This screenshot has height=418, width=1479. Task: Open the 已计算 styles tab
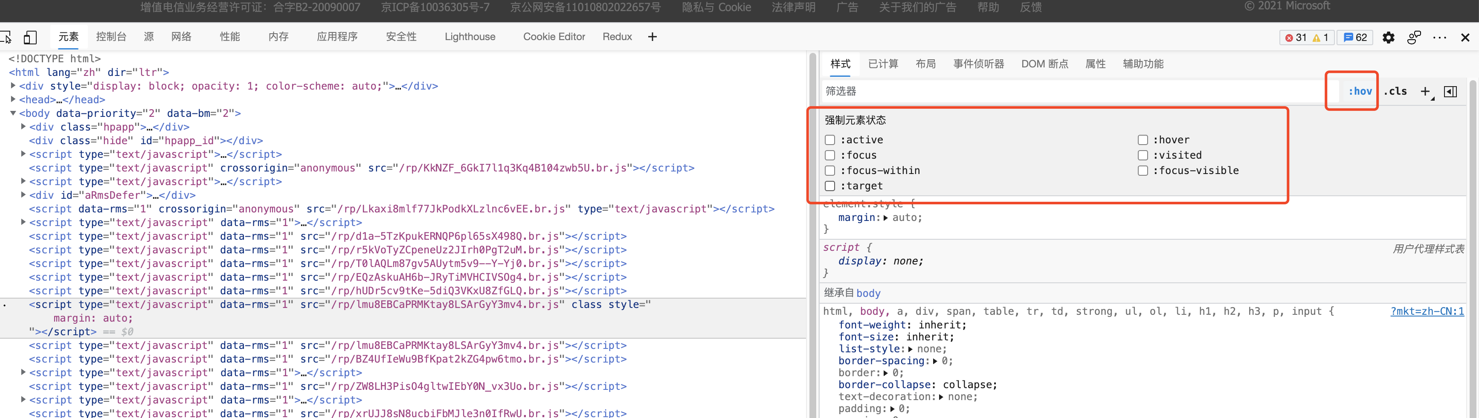tap(883, 64)
